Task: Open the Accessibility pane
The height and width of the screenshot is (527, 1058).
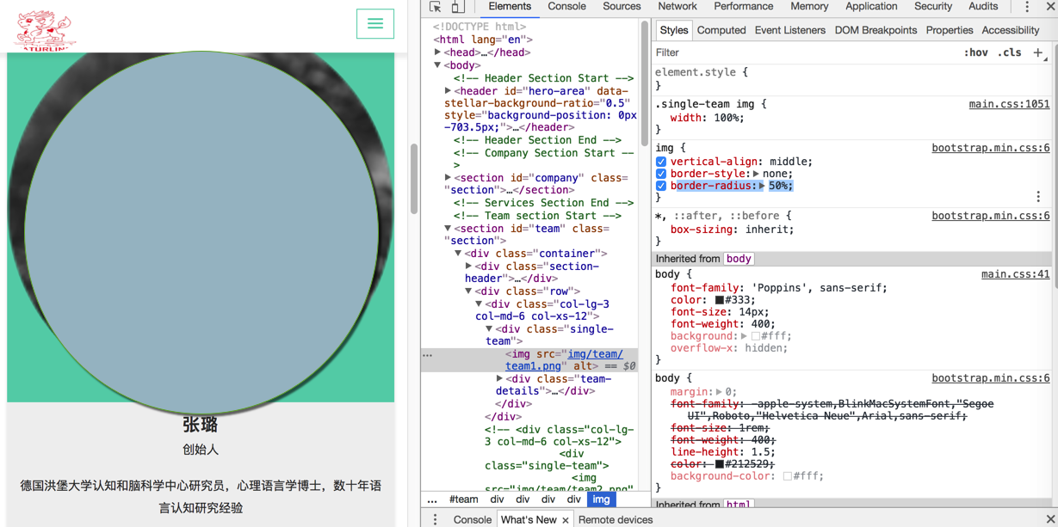Action: [x=1011, y=30]
